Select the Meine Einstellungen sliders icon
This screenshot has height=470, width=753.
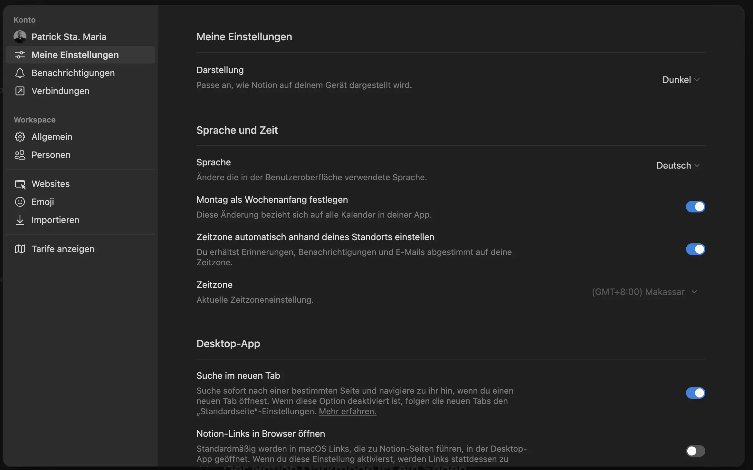click(20, 55)
